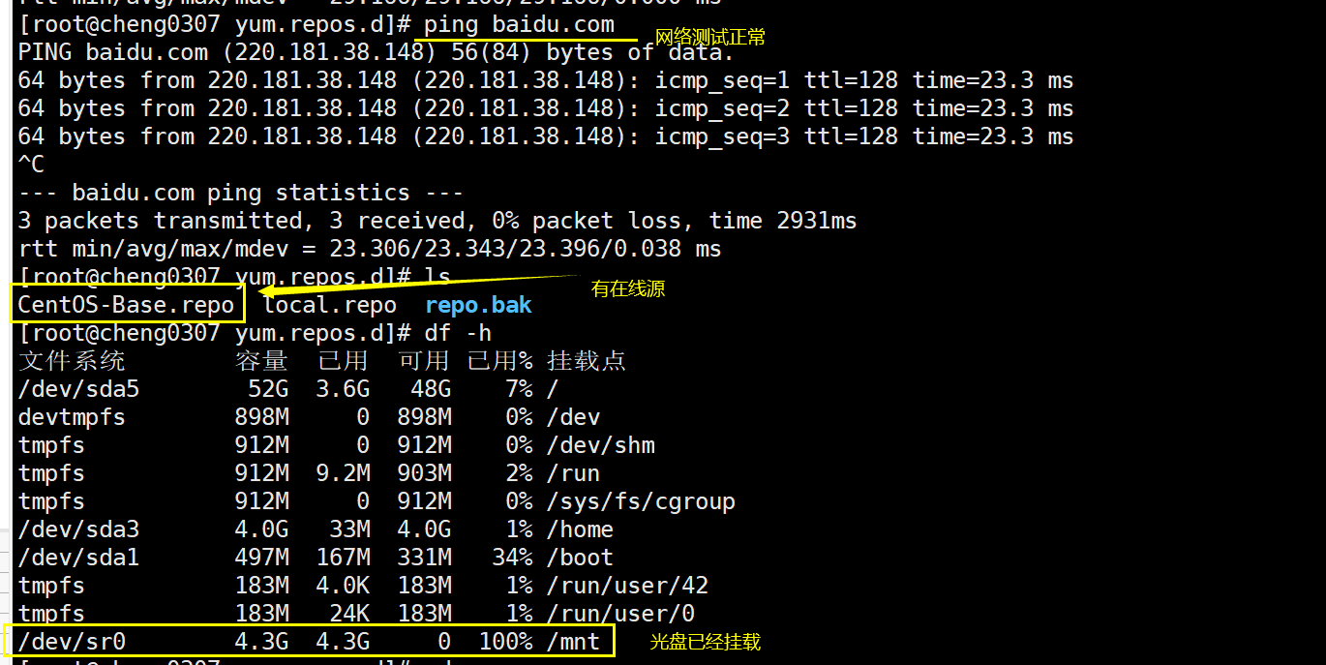Click the devtmpfs filesystem entry
This screenshot has height=665, width=1326.
coord(72,417)
